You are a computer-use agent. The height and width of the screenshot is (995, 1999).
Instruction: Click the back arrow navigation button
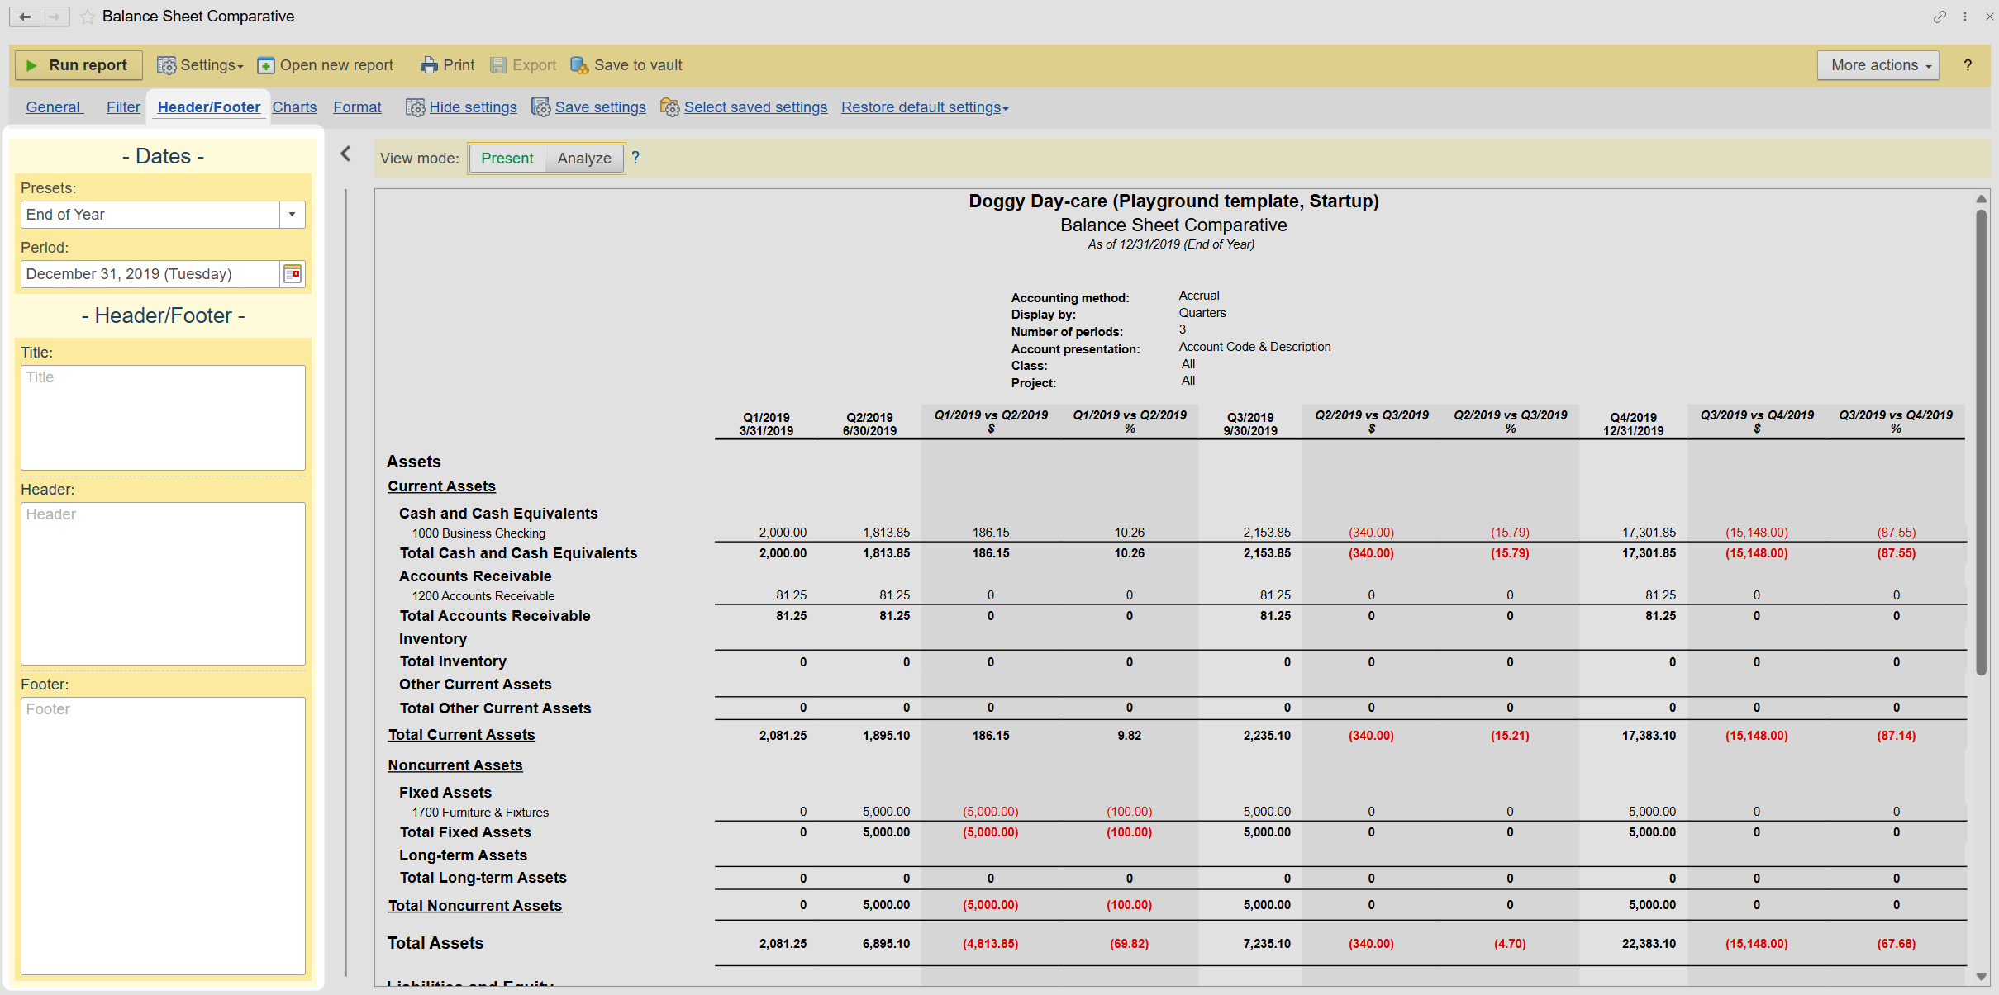pos(25,17)
